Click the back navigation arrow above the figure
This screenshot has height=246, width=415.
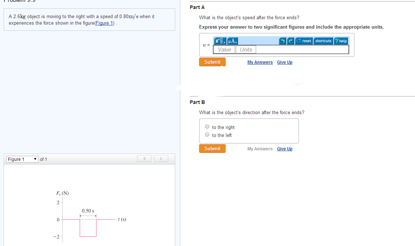[x=144, y=158]
